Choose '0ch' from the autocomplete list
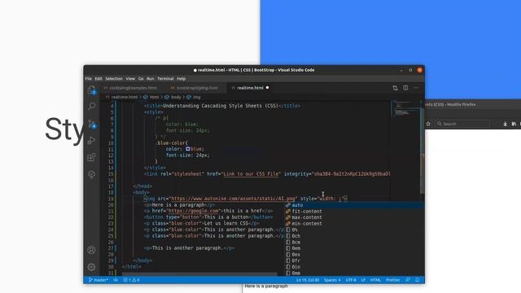 [354, 236]
